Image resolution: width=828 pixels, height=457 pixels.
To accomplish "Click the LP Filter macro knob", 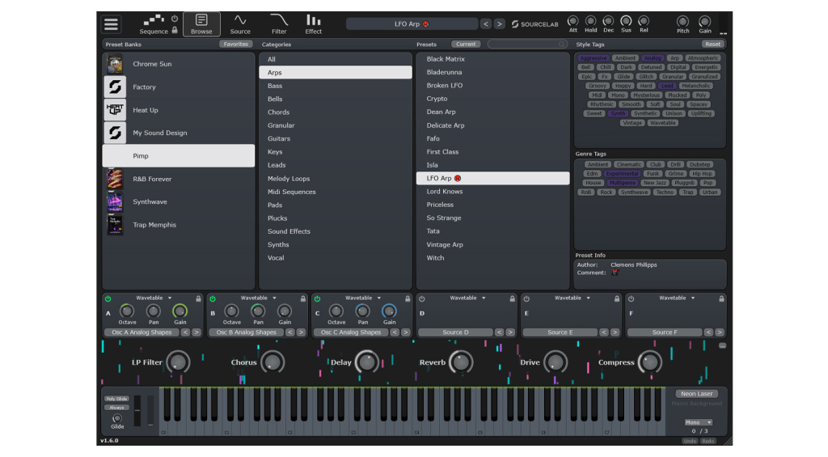I will tap(178, 362).
